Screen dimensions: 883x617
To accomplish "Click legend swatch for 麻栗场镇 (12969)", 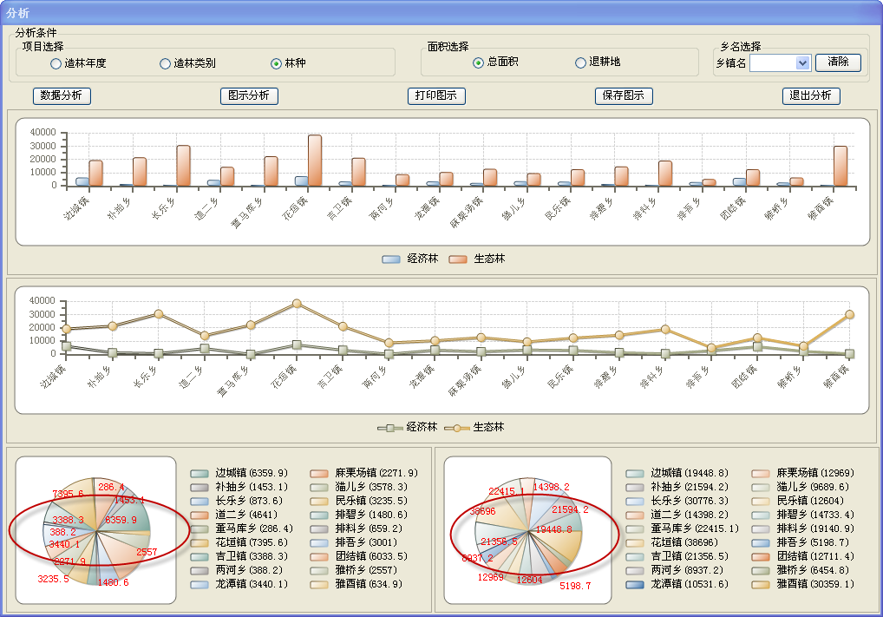I will pos(761,474).
